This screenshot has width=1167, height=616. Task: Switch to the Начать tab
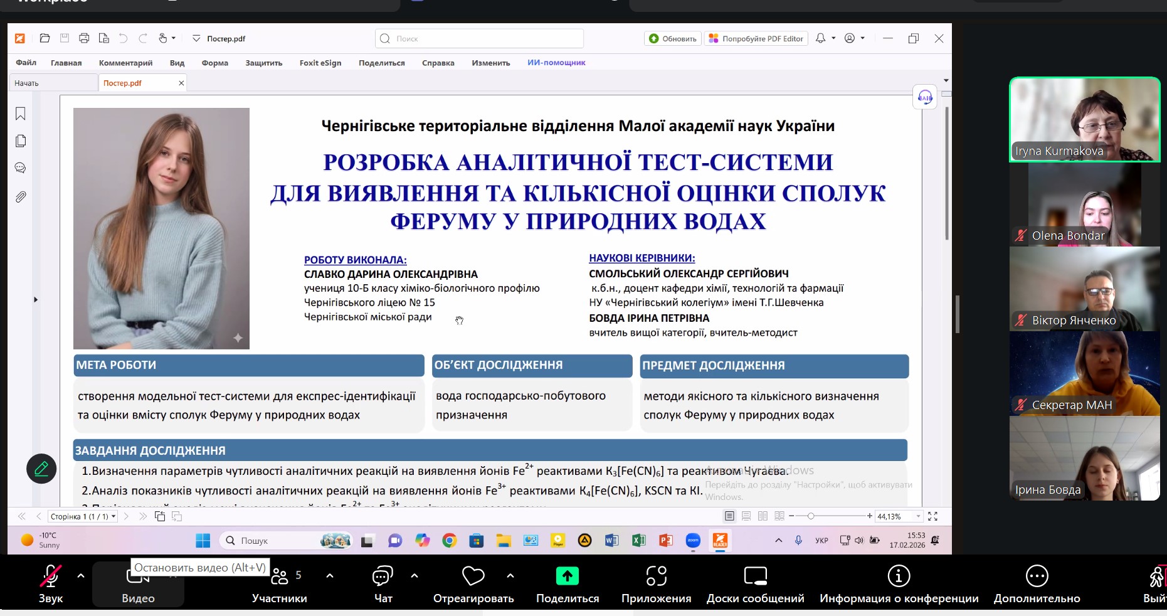pyautogui.click(x=27, y=83)
